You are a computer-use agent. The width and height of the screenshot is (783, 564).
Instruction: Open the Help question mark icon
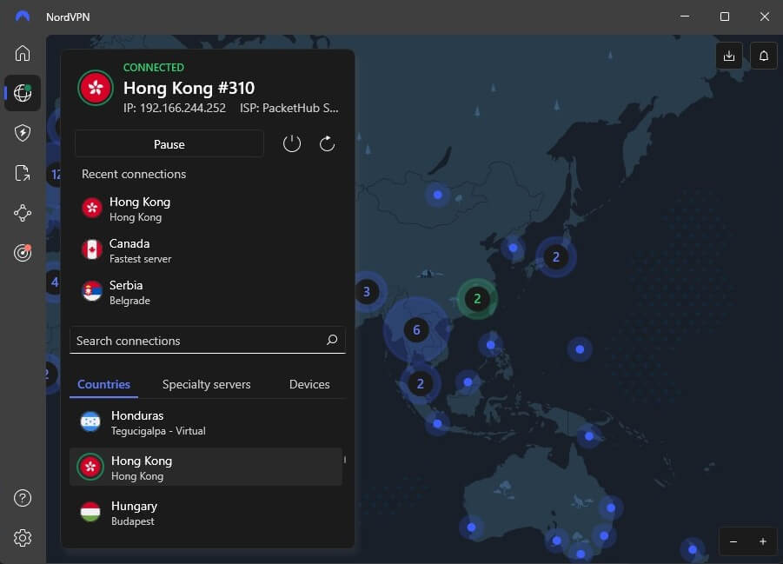[23, 498]
